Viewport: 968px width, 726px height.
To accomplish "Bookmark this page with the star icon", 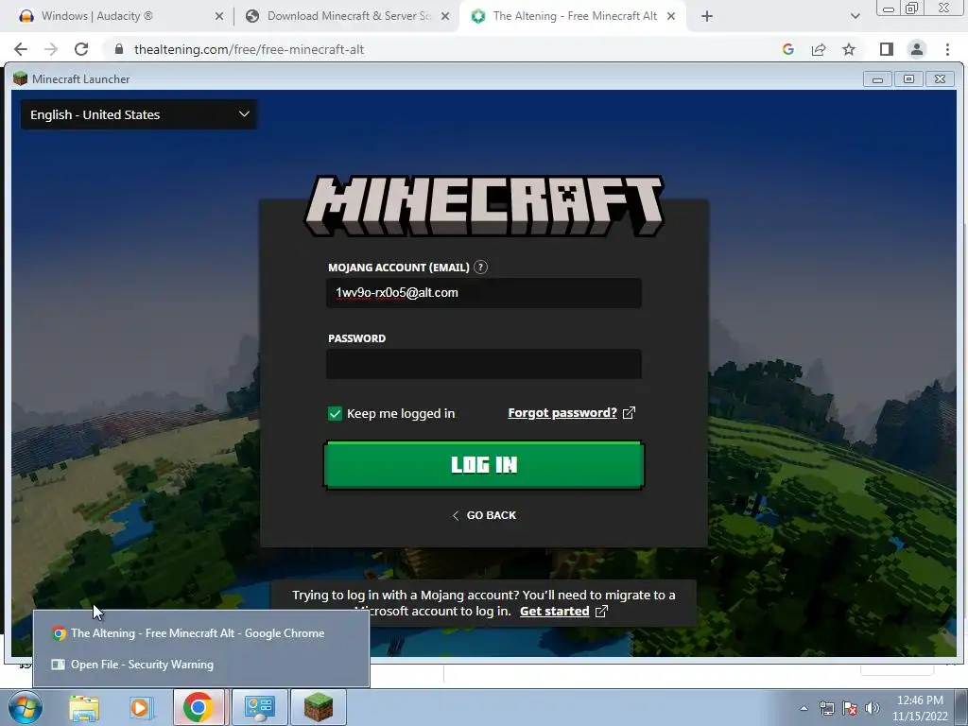I will [x=849, y=49].
